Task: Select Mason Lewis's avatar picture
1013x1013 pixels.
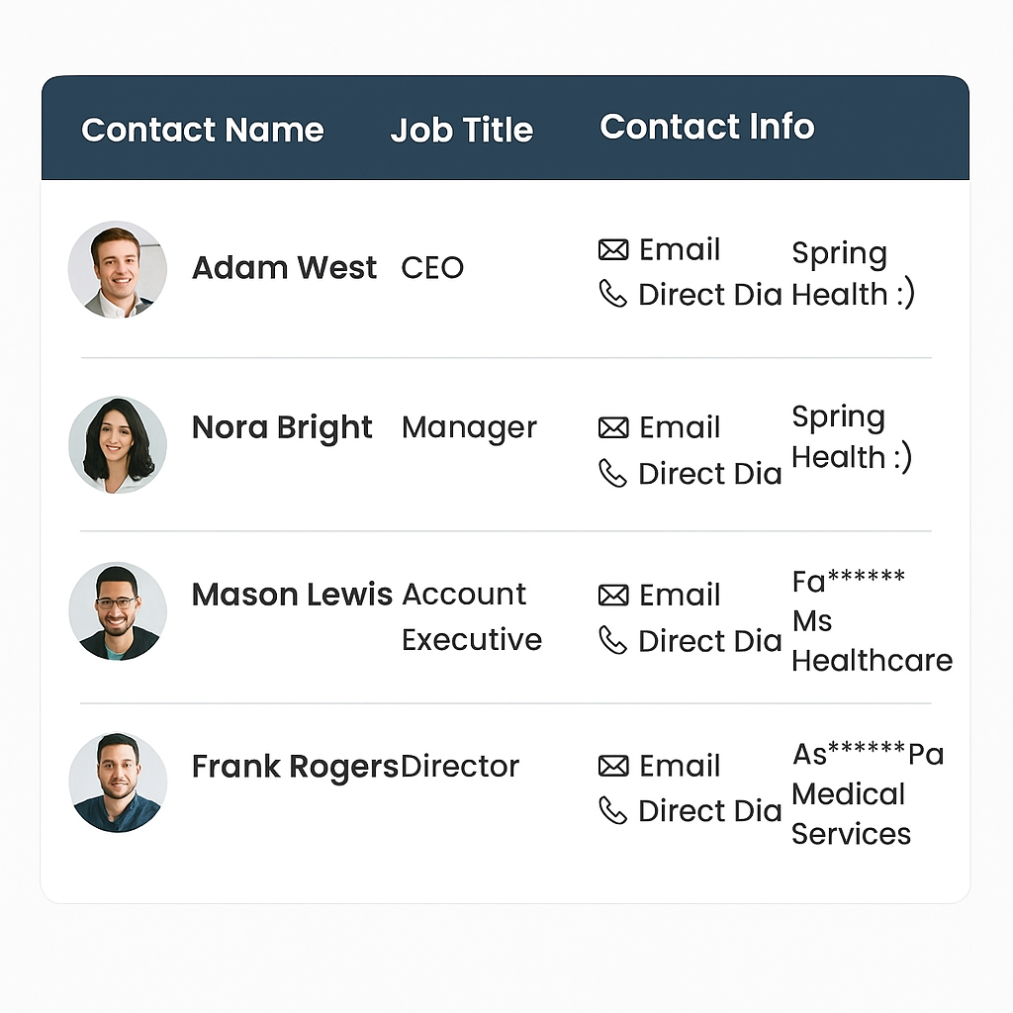Action: point(118,611)
